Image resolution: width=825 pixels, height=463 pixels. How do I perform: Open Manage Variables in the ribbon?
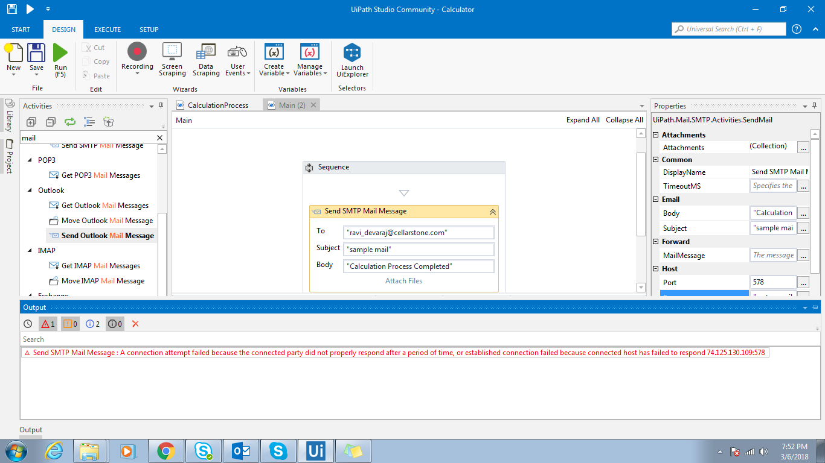[x=310, y=59]
